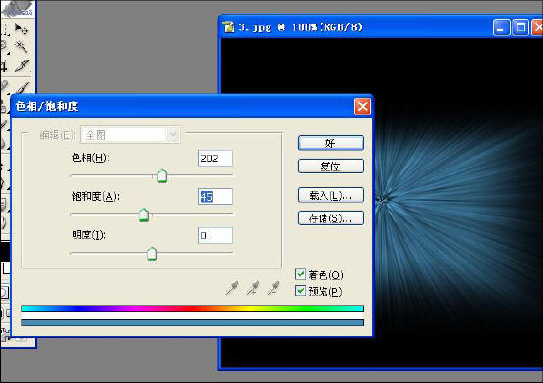Screen dimensions: 543x383
Task: Select the Slice tool in the toolbox
Action: click(x=22, y=65)
